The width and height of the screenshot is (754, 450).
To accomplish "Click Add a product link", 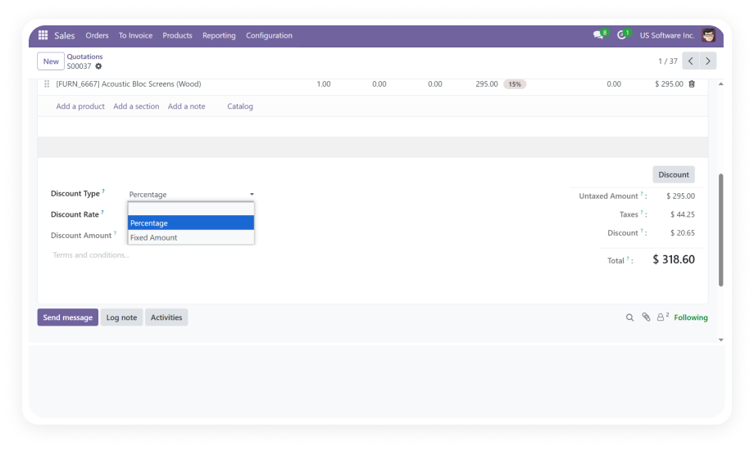I will click(x=80, y=106).
